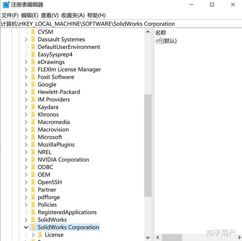This screenshot has width=242, height=241.
Task: Expand the Google key
Action: point(26,84)
